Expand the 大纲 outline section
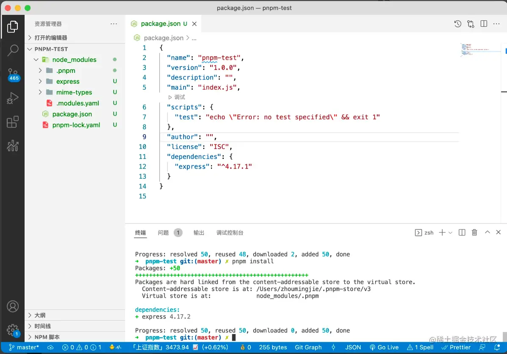 75,315
